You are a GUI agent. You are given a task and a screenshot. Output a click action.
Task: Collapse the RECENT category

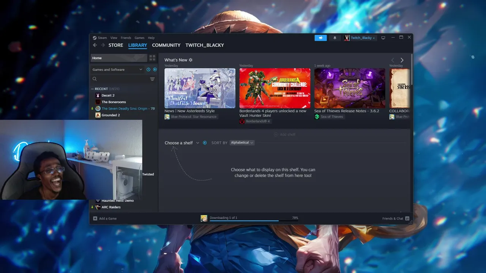click(x=92, y=89)
